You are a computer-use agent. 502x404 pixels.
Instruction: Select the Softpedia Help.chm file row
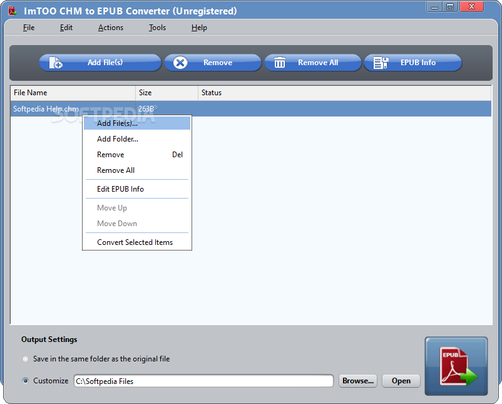click(251, 109)
